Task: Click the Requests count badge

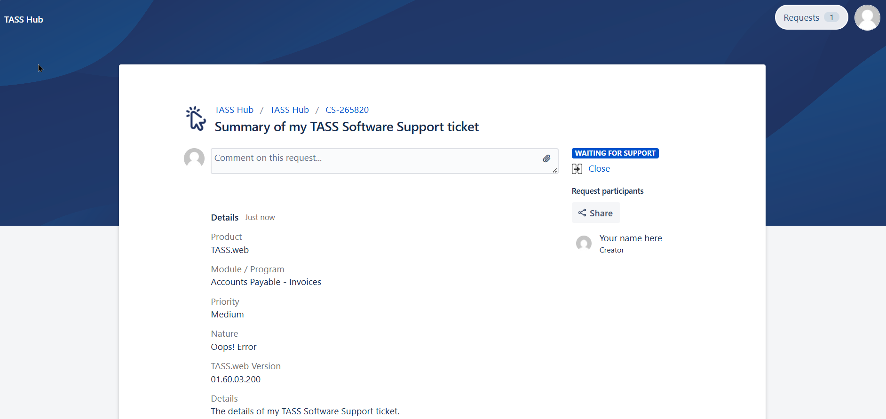Action: tap(831, 17)
